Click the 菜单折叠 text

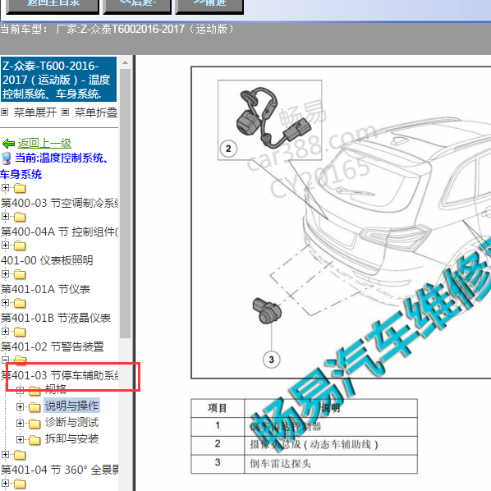[x=96, y=112]
